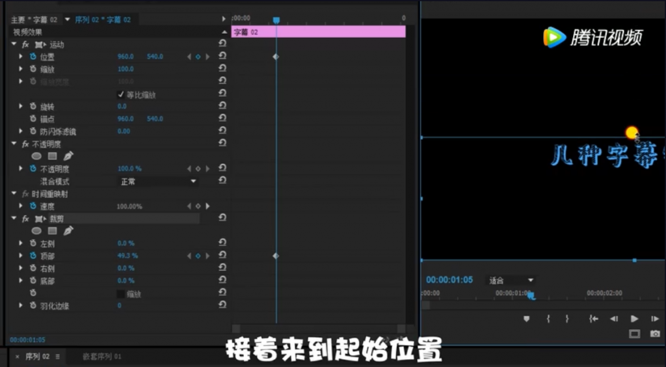Reset the 位置 parameter
Viewport: 666px width, 367px height.
[x=222, y=56]
